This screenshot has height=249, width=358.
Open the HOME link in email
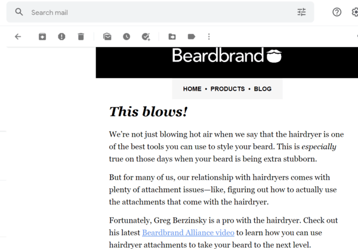click(x=192, y=89)
